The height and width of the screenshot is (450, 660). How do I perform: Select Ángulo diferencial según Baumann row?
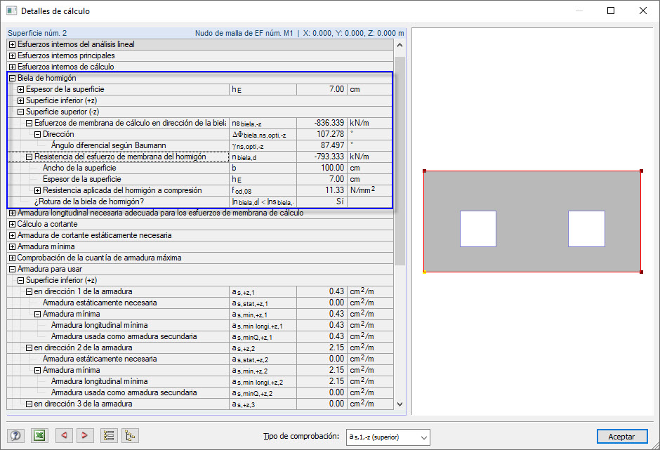click(x=200, y=145)
